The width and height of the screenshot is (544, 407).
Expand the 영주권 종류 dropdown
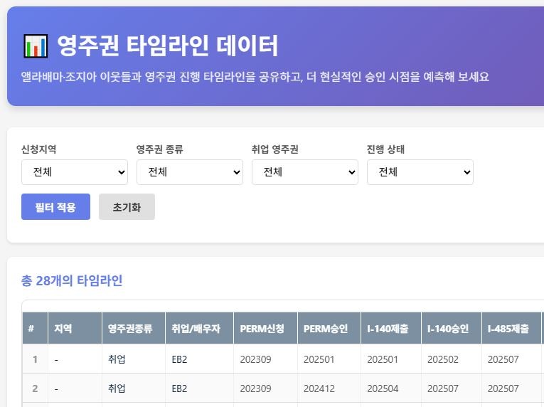[x=189, y=172]
